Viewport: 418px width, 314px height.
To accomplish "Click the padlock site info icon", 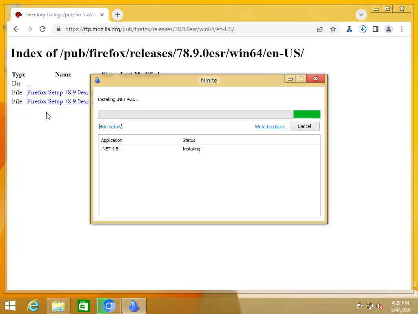I will 59,29.
